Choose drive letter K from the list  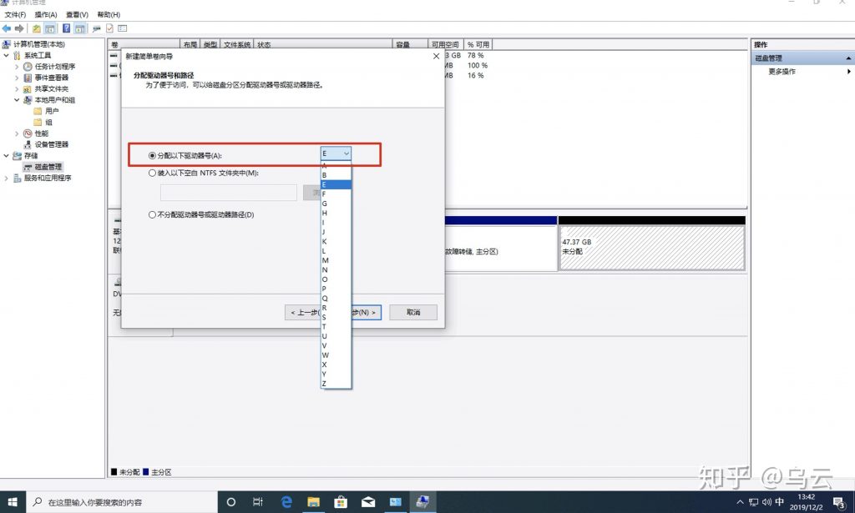tap(336, 241)
